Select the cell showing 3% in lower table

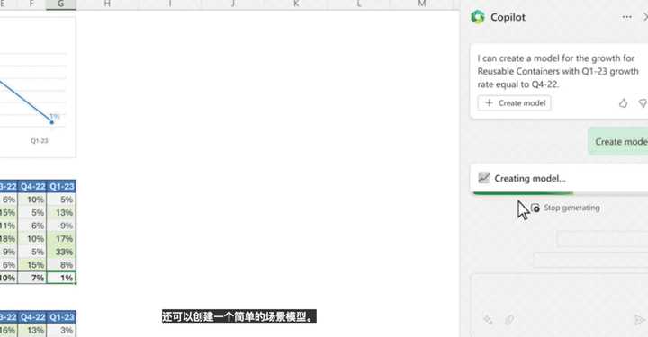tap(61, 330)
